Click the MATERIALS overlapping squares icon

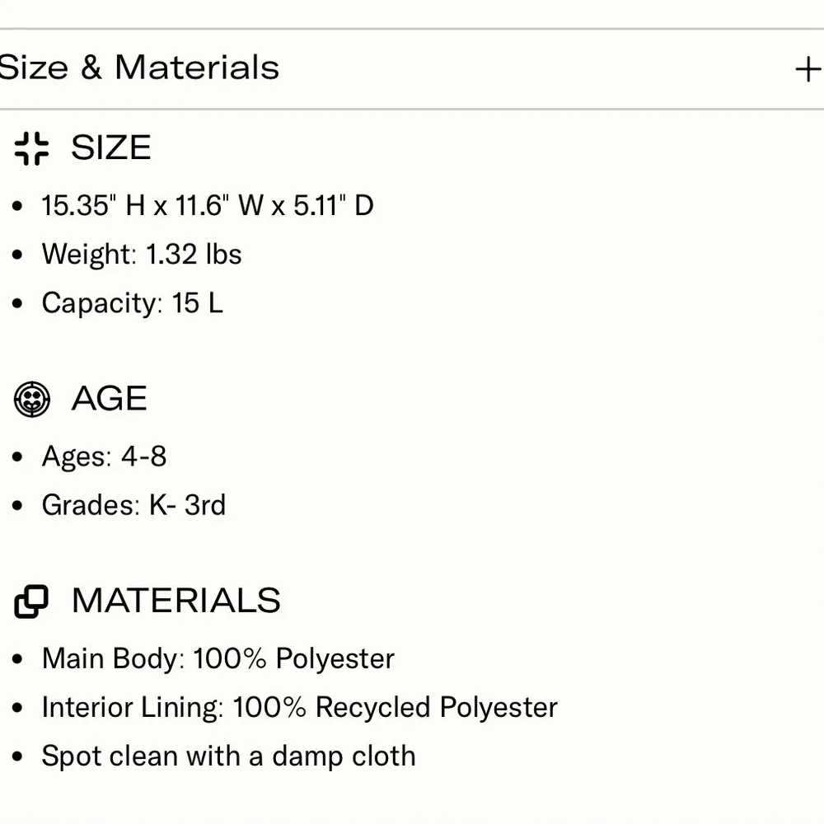click(32, 602)
